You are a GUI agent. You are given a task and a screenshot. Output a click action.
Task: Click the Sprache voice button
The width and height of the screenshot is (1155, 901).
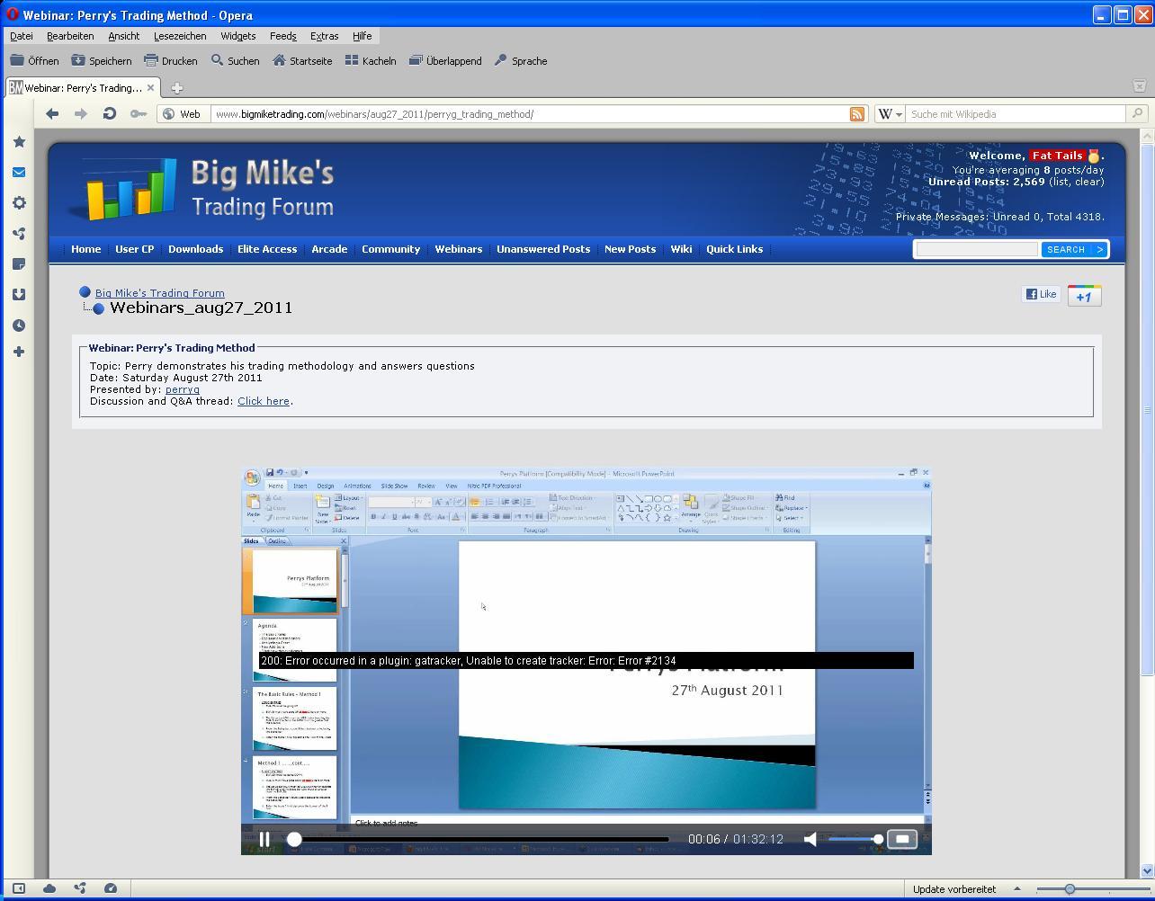[x=521, y=61]
